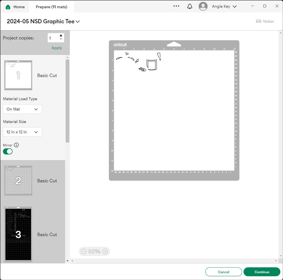The height and width of the screenshot is (280, 283).
Task: Open the project name dropdown chevron
Action: (x=78, y=22)
